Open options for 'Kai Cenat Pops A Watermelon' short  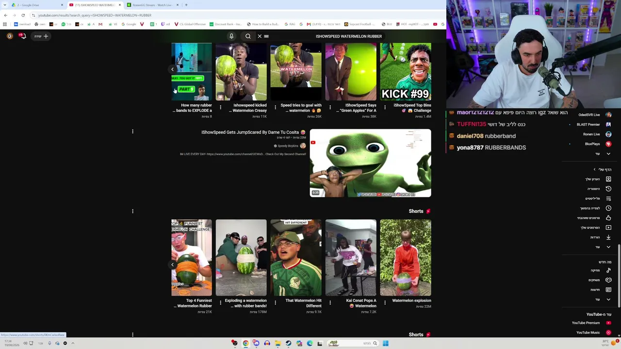[x=330, y=302]
